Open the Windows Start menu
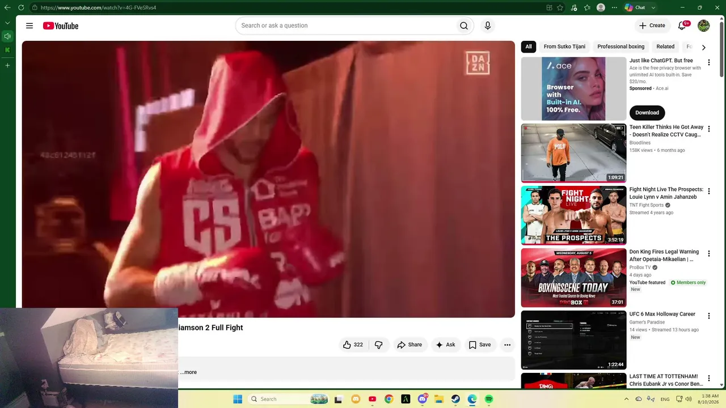 pyautogui.click(x=238, y=399)
